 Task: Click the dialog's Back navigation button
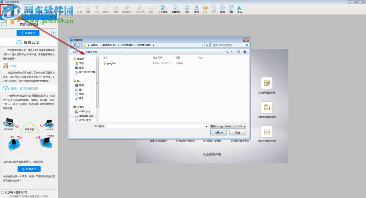(72, 45)
